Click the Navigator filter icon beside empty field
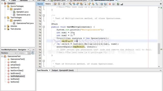This screenshot has width=163, height=91. (33, 53)
